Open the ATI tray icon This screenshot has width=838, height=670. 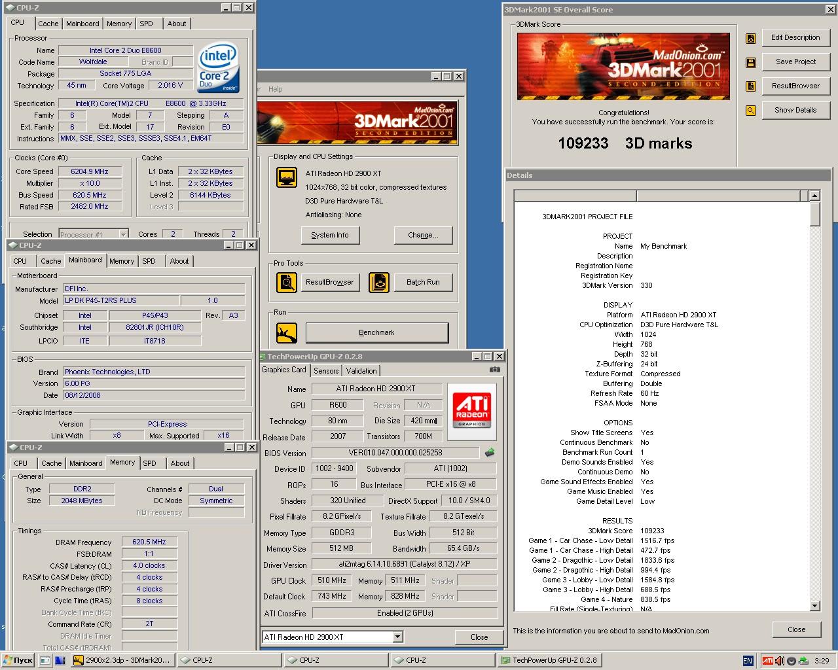click(x=767, y=661)
